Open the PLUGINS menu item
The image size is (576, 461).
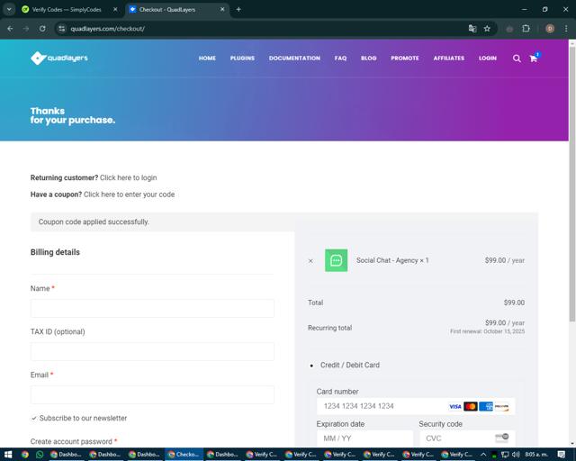coord(242,59)
